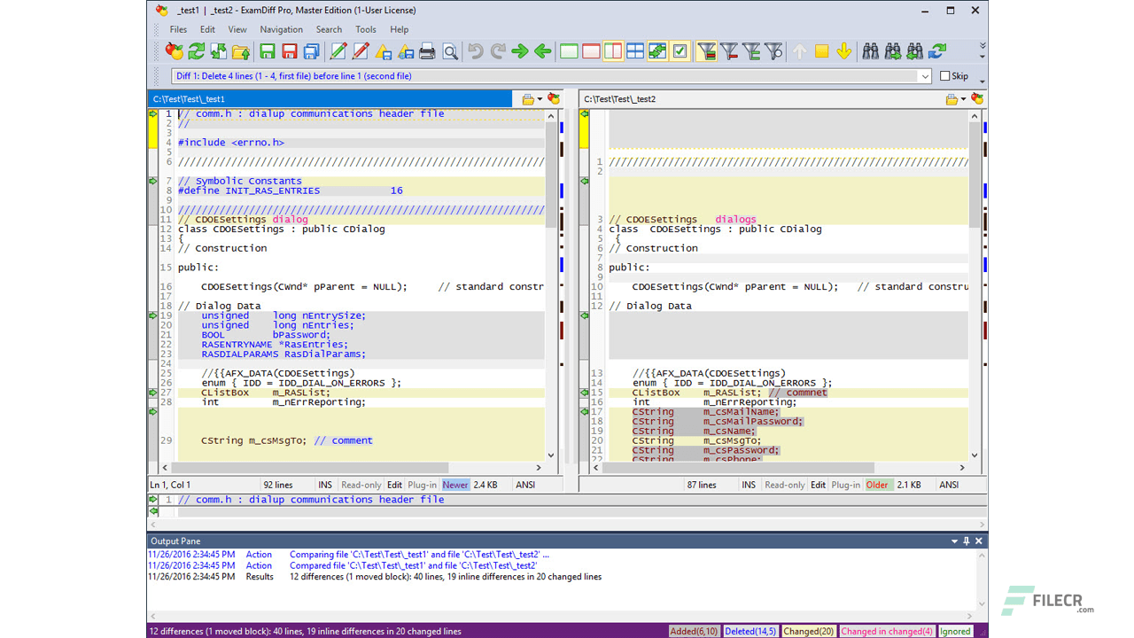Click the left pane's vertical scrollbar down arrow

[551, 455]
